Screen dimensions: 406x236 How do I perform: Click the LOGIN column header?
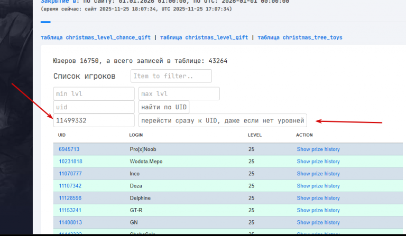tap(136, 135)
